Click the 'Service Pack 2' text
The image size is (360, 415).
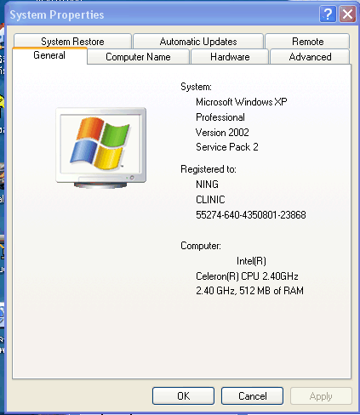227,147
